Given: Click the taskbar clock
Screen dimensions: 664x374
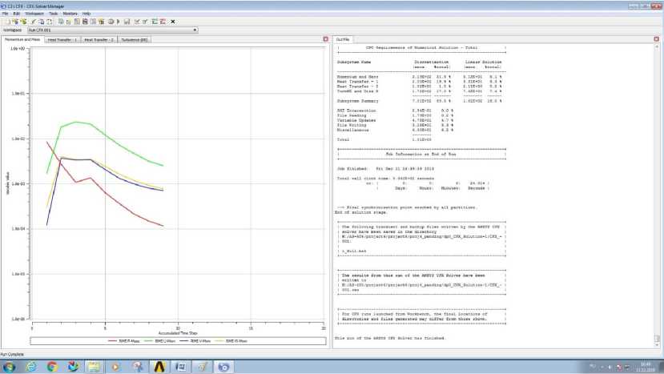Looking at the screenshot, I should pos(646,367).
